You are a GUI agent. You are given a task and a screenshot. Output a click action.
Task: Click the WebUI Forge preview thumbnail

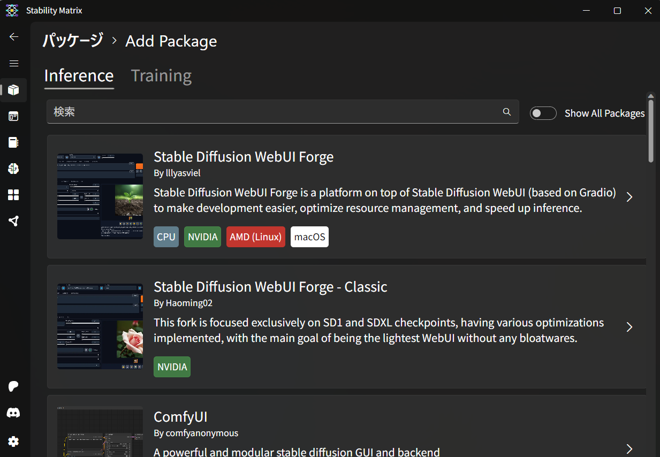coord(100,196)
